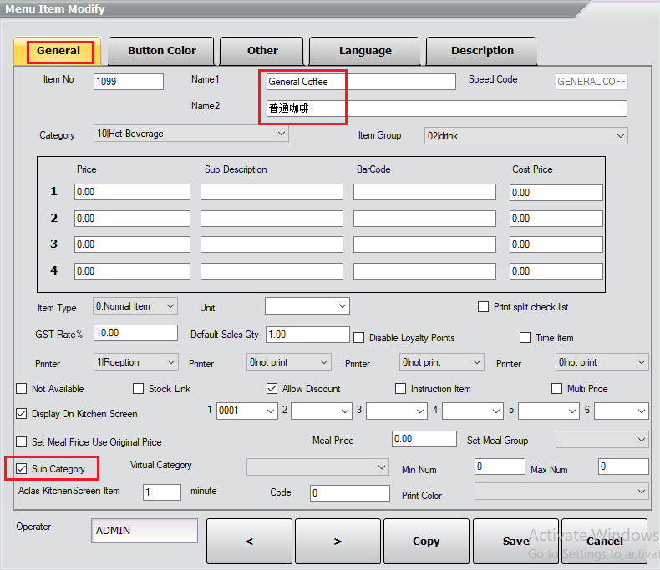Click the Sub Description field in row 2
Image resolution: width=660 pixels, height=570 pixels.
[272, 219]
